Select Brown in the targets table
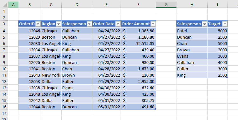 tap(192, 50)
